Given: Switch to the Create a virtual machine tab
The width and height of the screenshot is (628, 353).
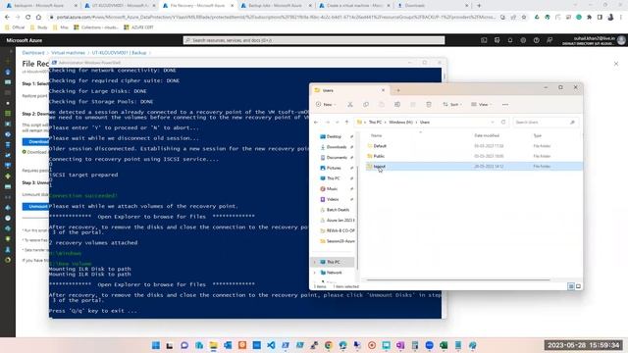Looking at the screenshot, I should point(354,6).
